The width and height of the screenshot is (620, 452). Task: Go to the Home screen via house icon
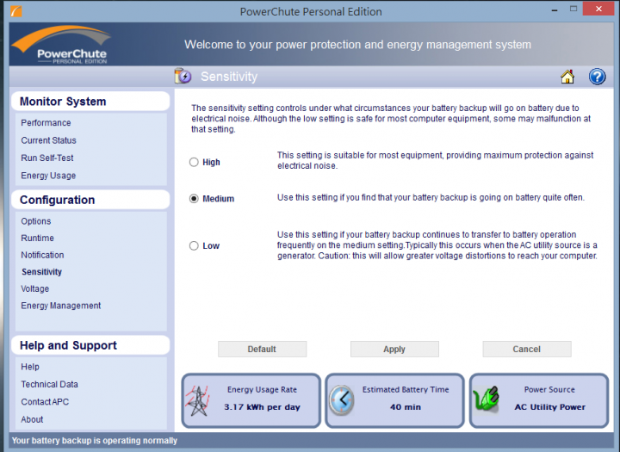(x=567, y=77)
